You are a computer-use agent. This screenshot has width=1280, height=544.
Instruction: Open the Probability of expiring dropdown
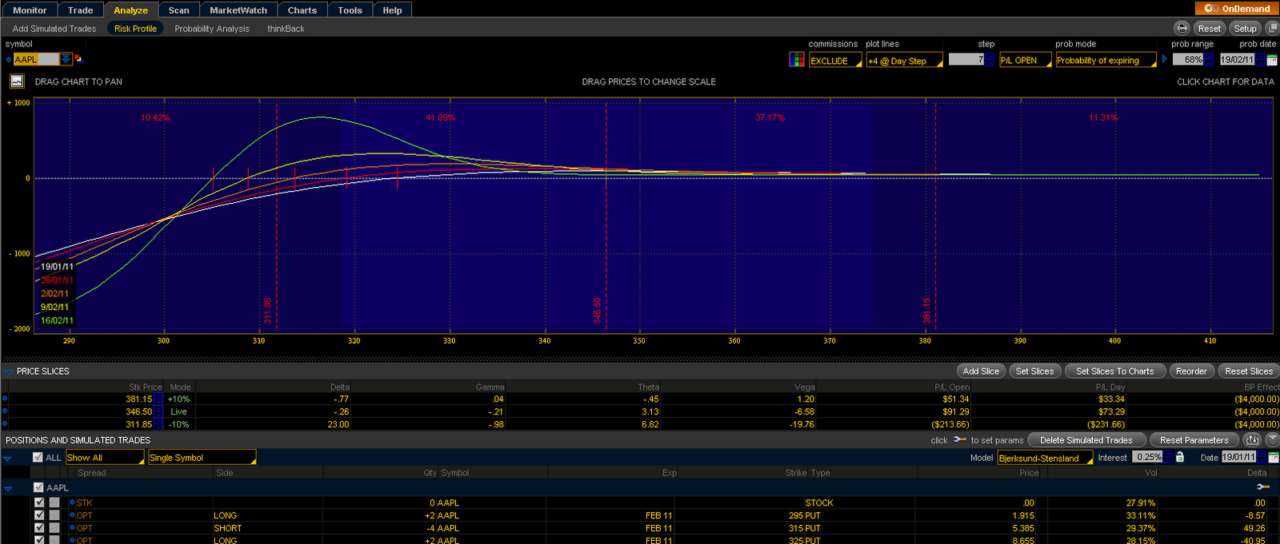point(1106,60)
